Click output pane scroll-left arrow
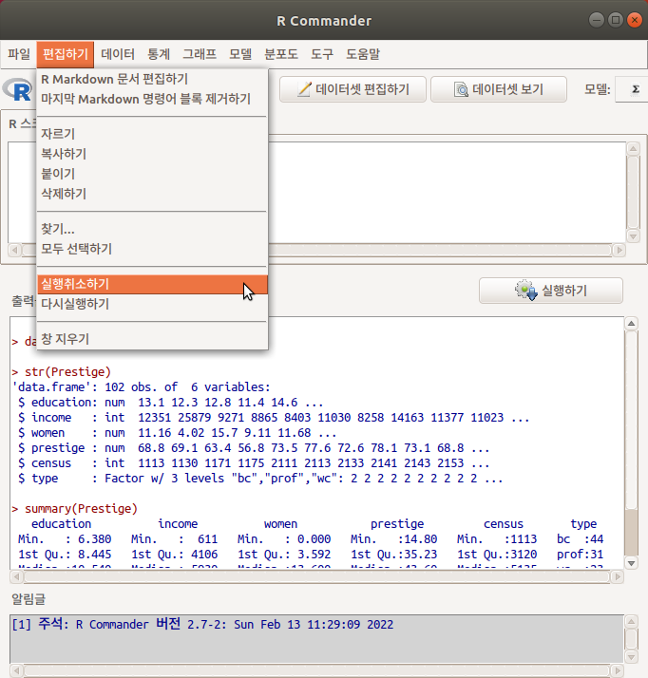Image resolution: width=648 pixels, height=678 pixels. click(16, 576)
